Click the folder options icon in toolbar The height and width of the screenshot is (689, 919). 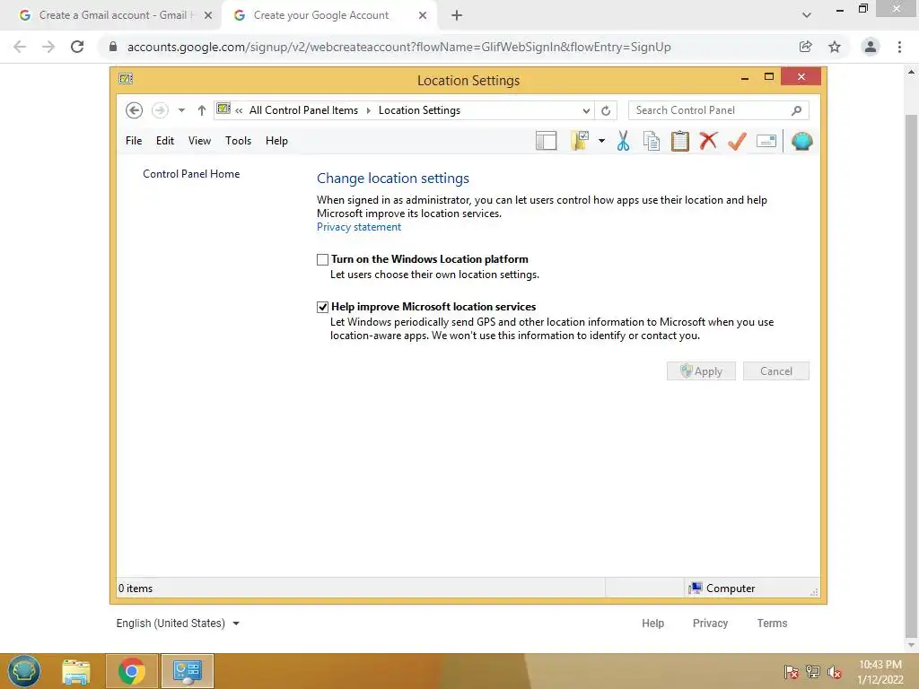[x=579, y=141]
